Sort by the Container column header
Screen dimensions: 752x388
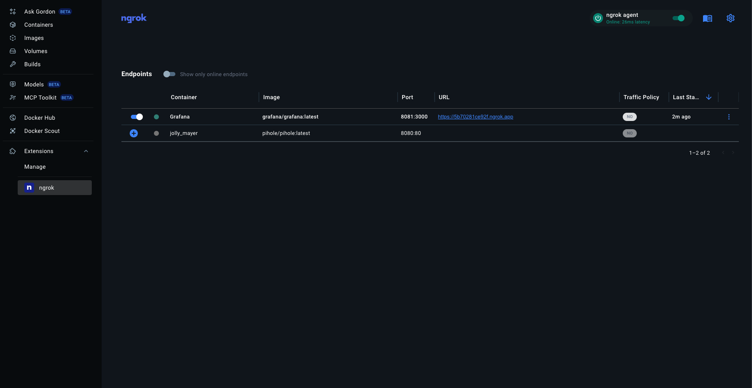coord(184,97)
